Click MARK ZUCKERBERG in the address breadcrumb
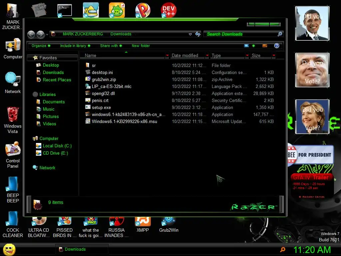 tap(83, 34)
